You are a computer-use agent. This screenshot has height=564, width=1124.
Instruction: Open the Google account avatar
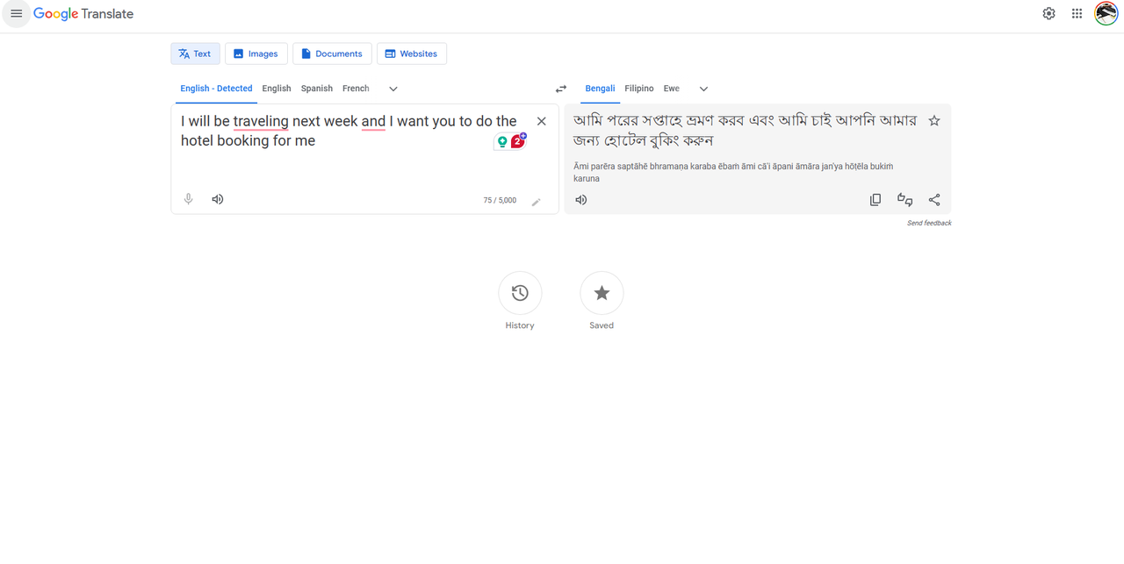(1106, 14)
